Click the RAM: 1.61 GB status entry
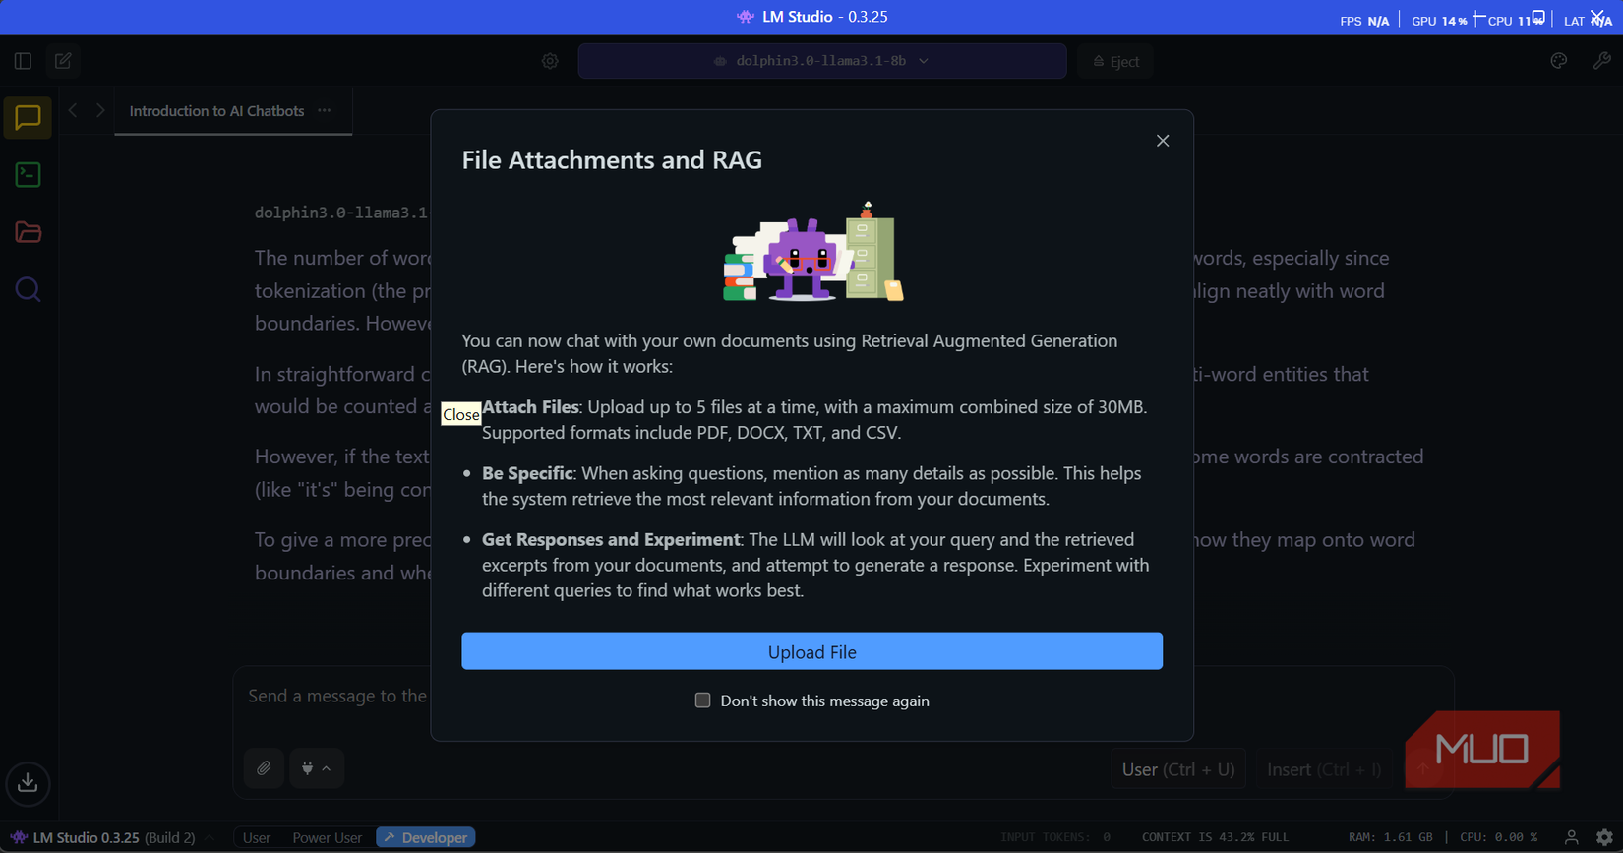Screen dimensions: 1623x853 [1390, 837]
